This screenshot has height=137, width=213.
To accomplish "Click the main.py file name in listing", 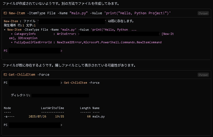I will (99, 116).
